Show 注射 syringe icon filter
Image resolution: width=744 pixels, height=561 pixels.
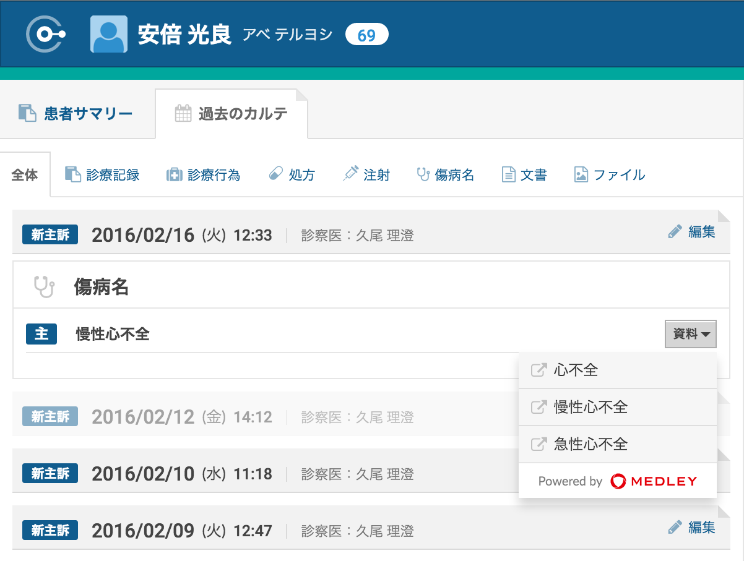coord(350,174)
